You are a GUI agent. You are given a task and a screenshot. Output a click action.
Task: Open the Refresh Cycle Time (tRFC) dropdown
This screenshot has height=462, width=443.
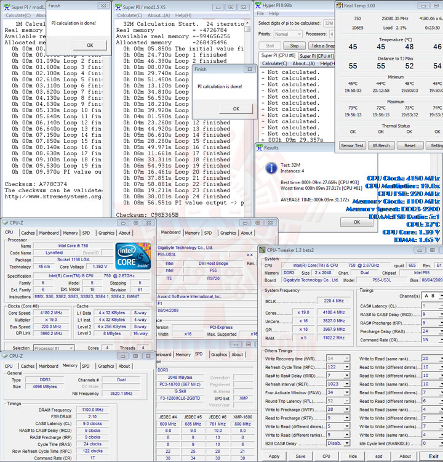[x=347, y=367]
